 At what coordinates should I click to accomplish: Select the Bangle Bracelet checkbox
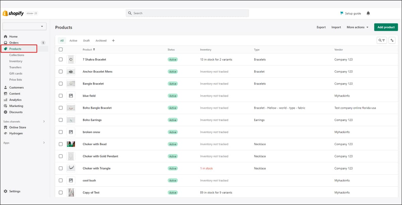pyautogui.click(x=61, y=83)
